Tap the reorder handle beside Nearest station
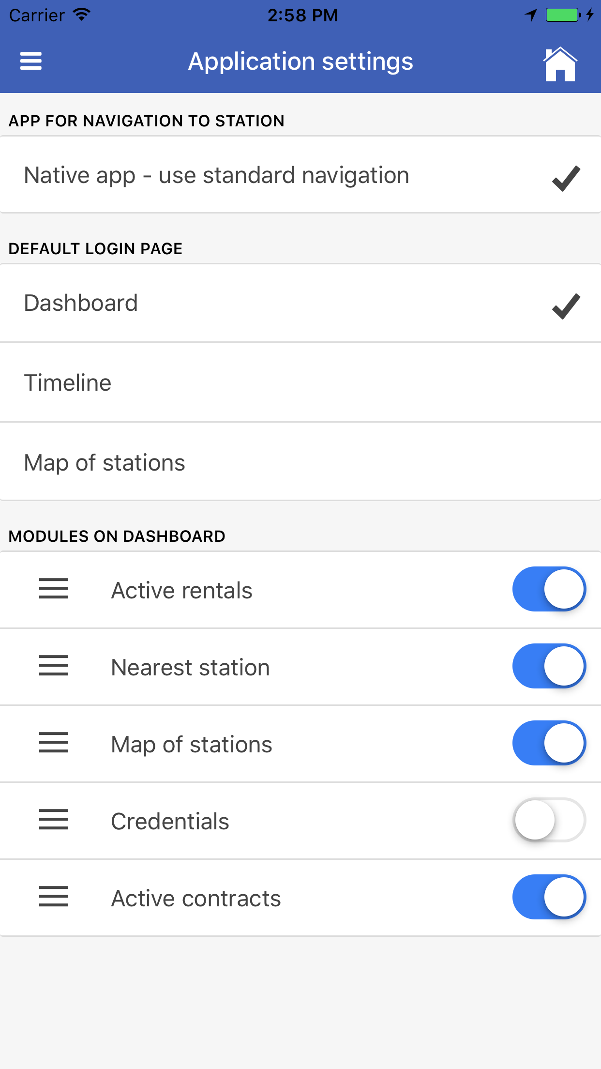 pos(54,666)
